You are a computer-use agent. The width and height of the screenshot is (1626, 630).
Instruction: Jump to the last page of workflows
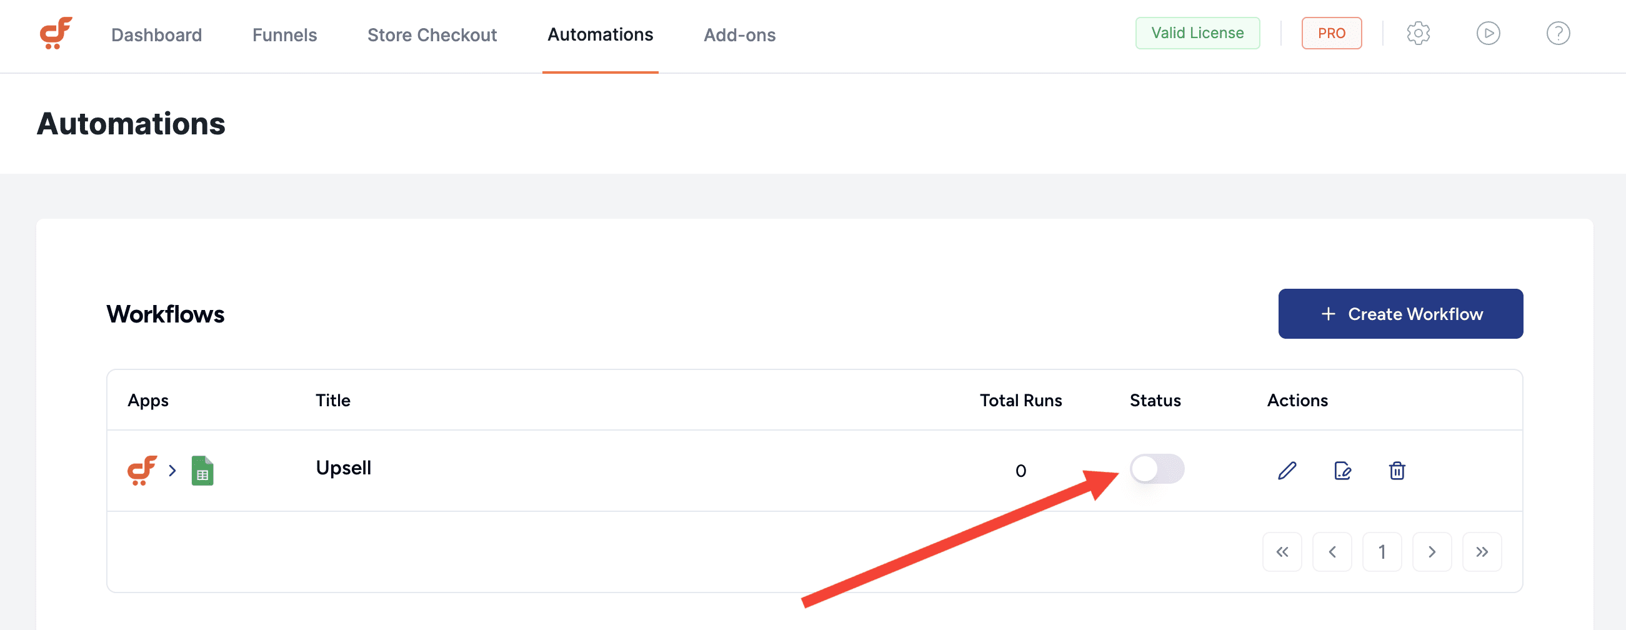1482,552
